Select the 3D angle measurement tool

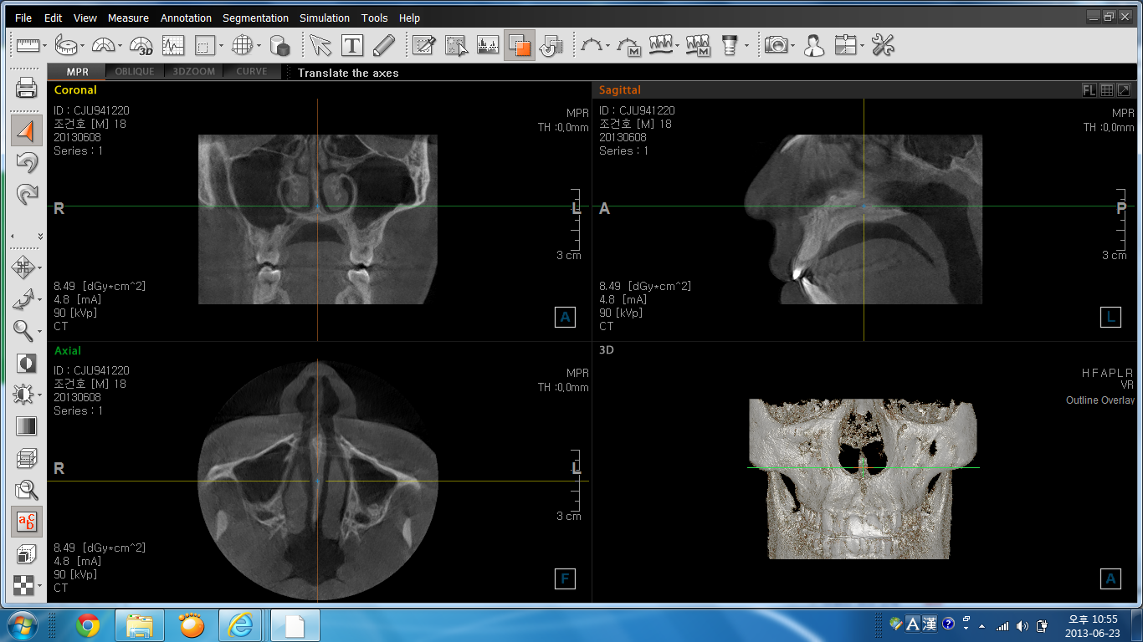(141, 45)
